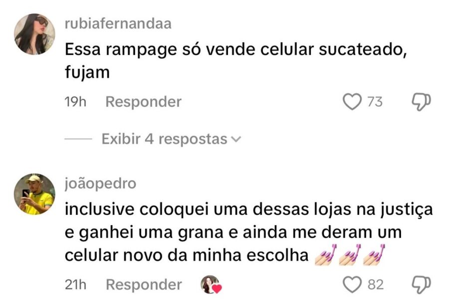Click the 82 likes count
449x308 pixels.
tap(375, 285)
